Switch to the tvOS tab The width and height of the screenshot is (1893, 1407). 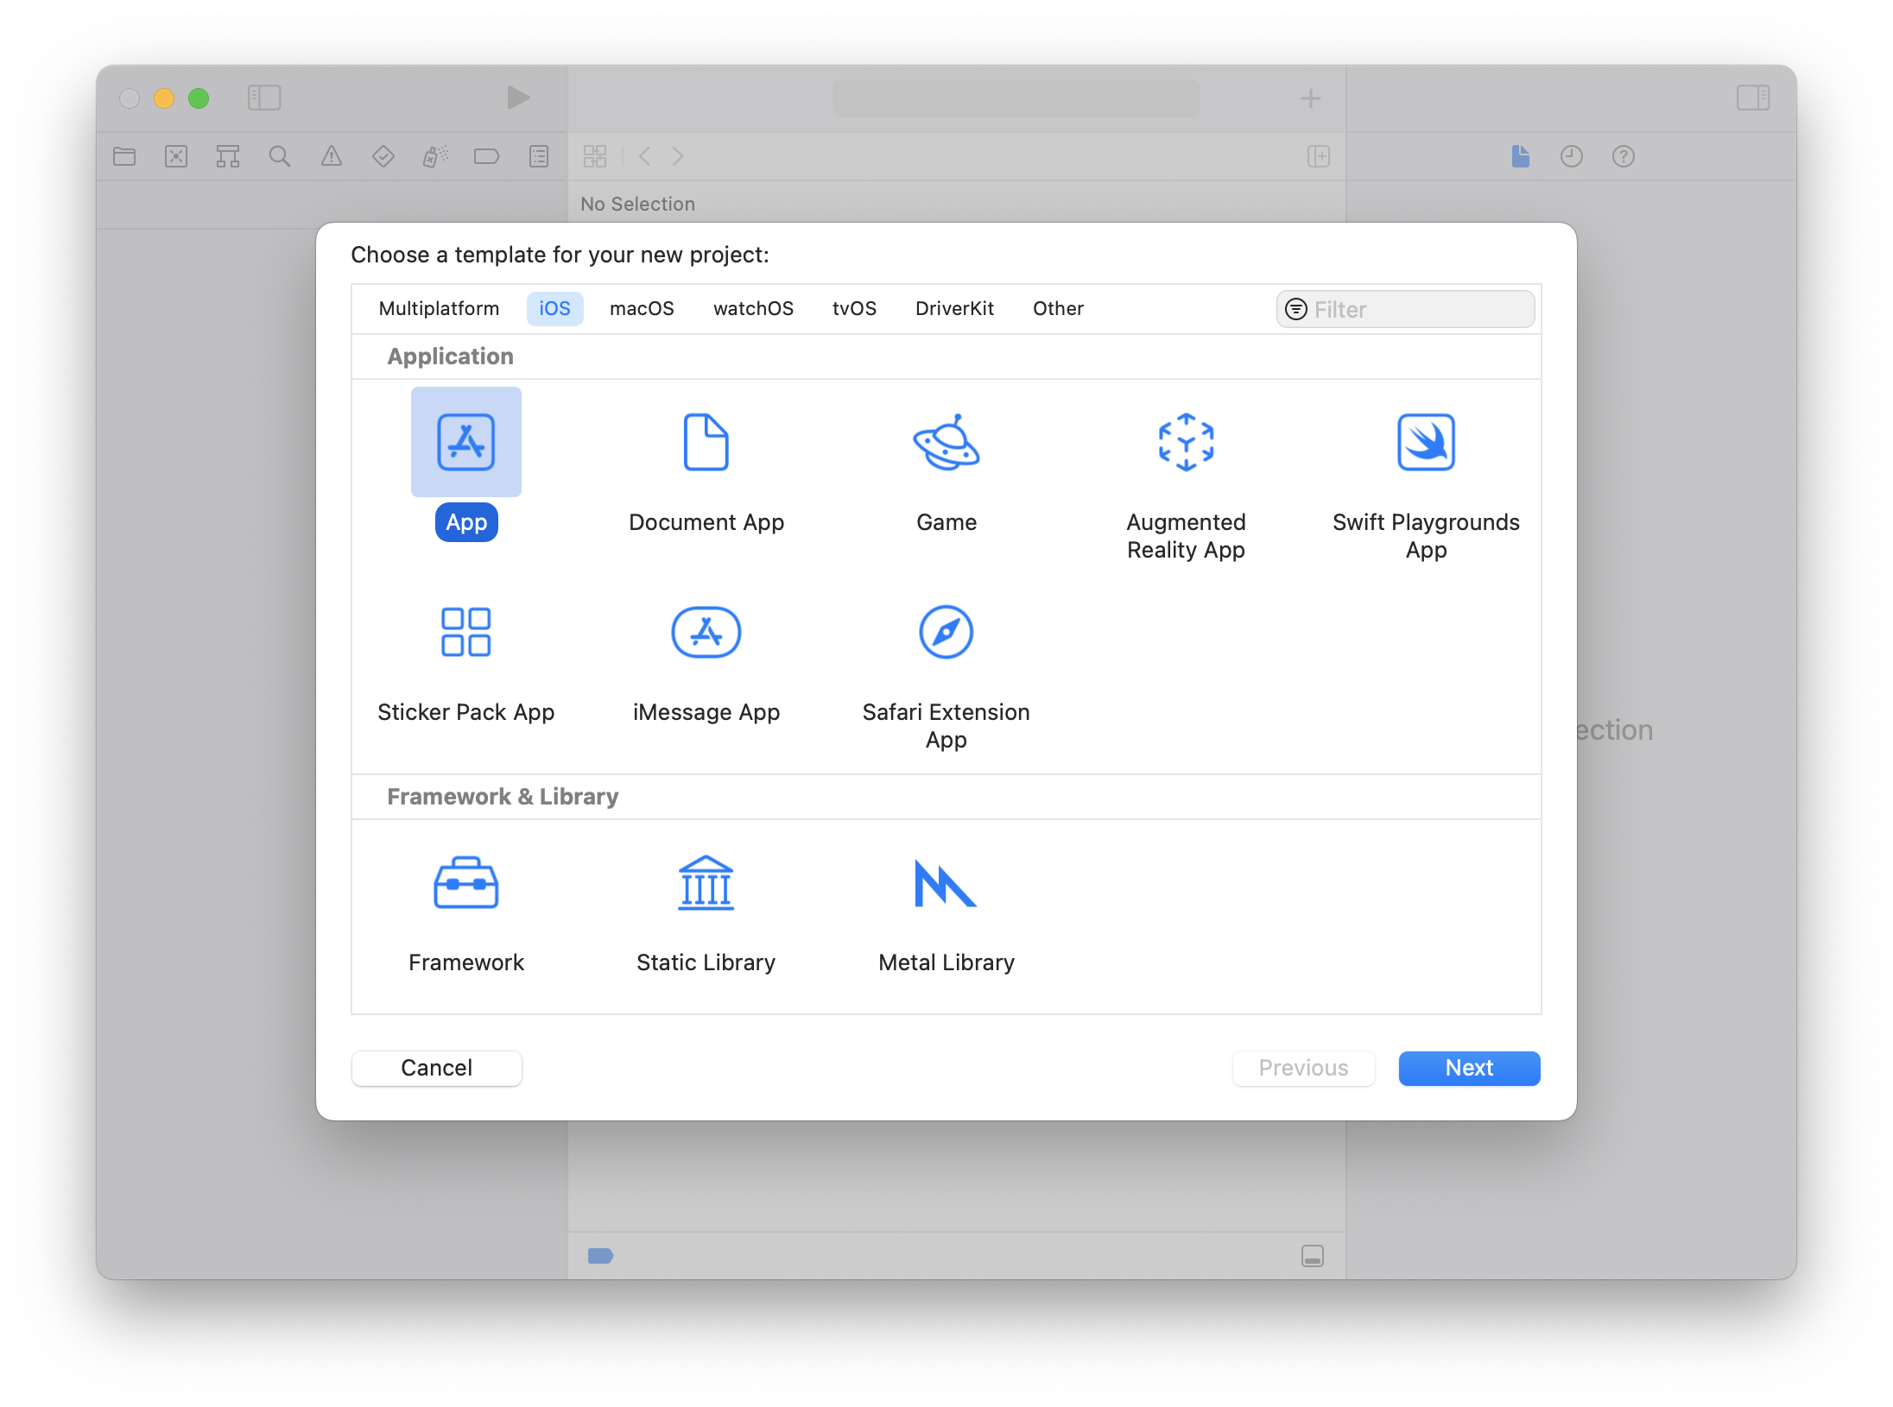[x=854, y=309]
